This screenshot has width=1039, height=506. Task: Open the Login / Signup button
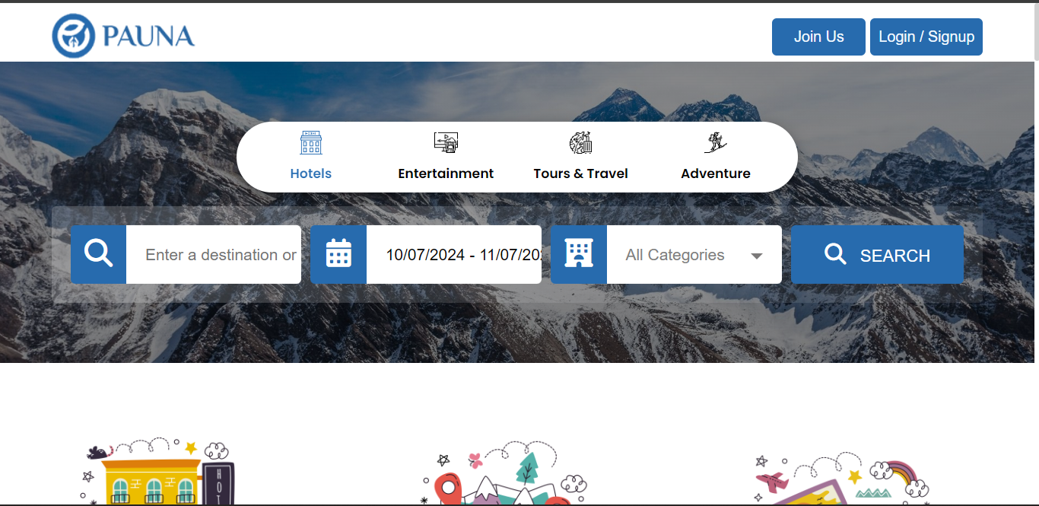click(926, 37)
